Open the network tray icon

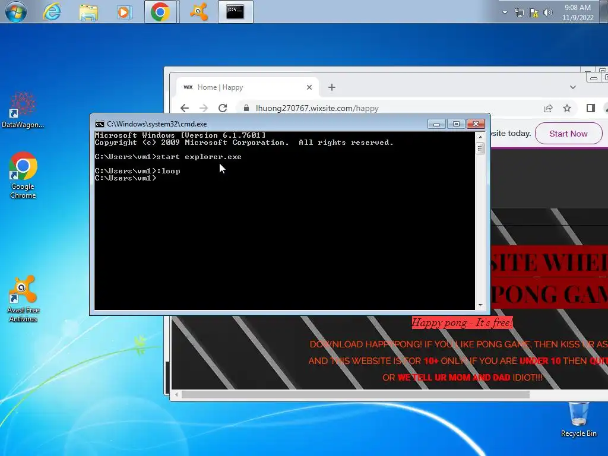[x=519, y=13]
